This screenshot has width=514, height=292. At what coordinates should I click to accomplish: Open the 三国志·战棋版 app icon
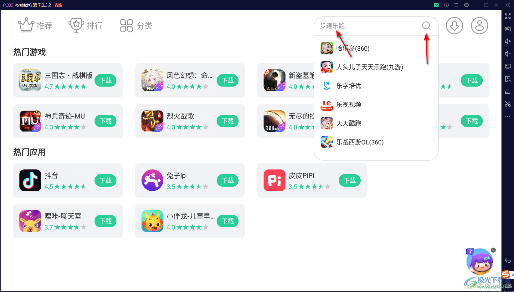[x=30, y=80]
